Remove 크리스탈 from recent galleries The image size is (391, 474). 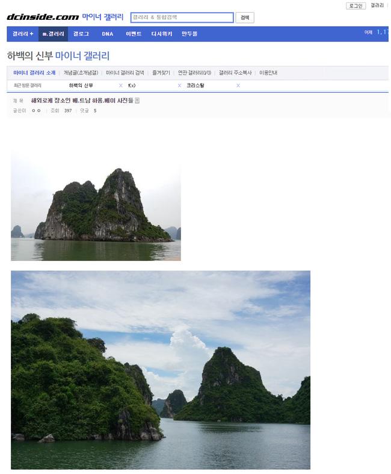(x=238, y=86)
